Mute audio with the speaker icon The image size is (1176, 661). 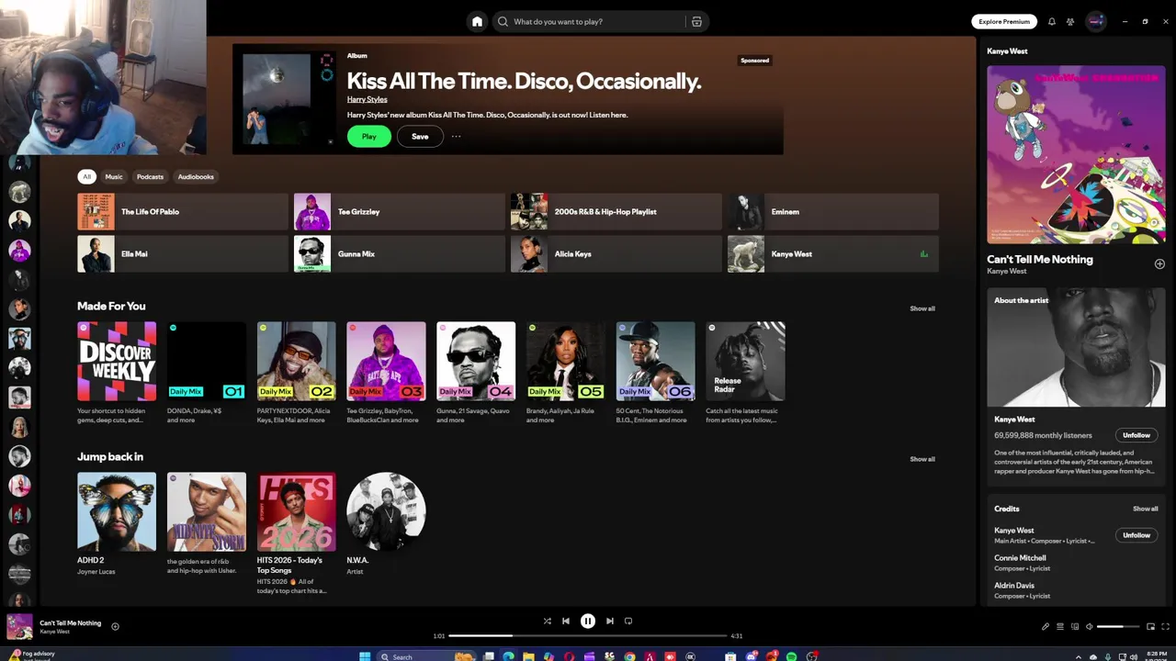1090,626
